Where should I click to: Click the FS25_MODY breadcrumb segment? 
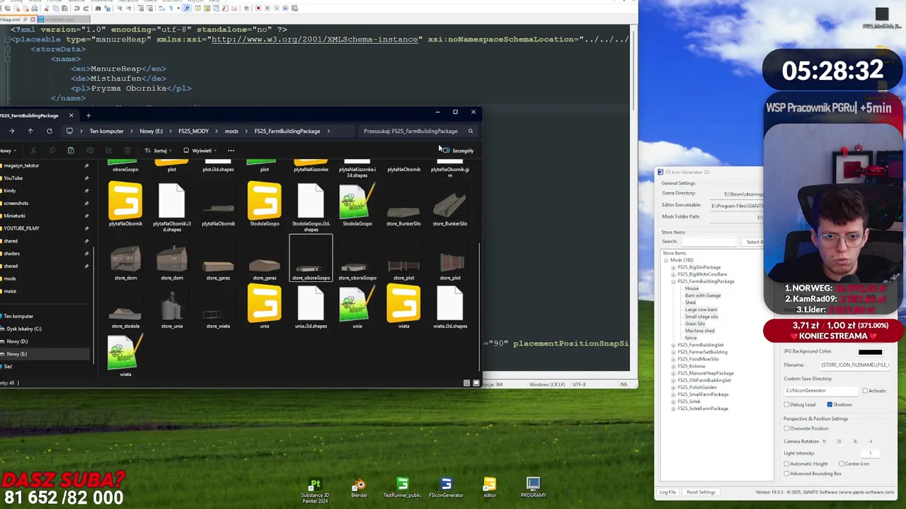(193, 131)
